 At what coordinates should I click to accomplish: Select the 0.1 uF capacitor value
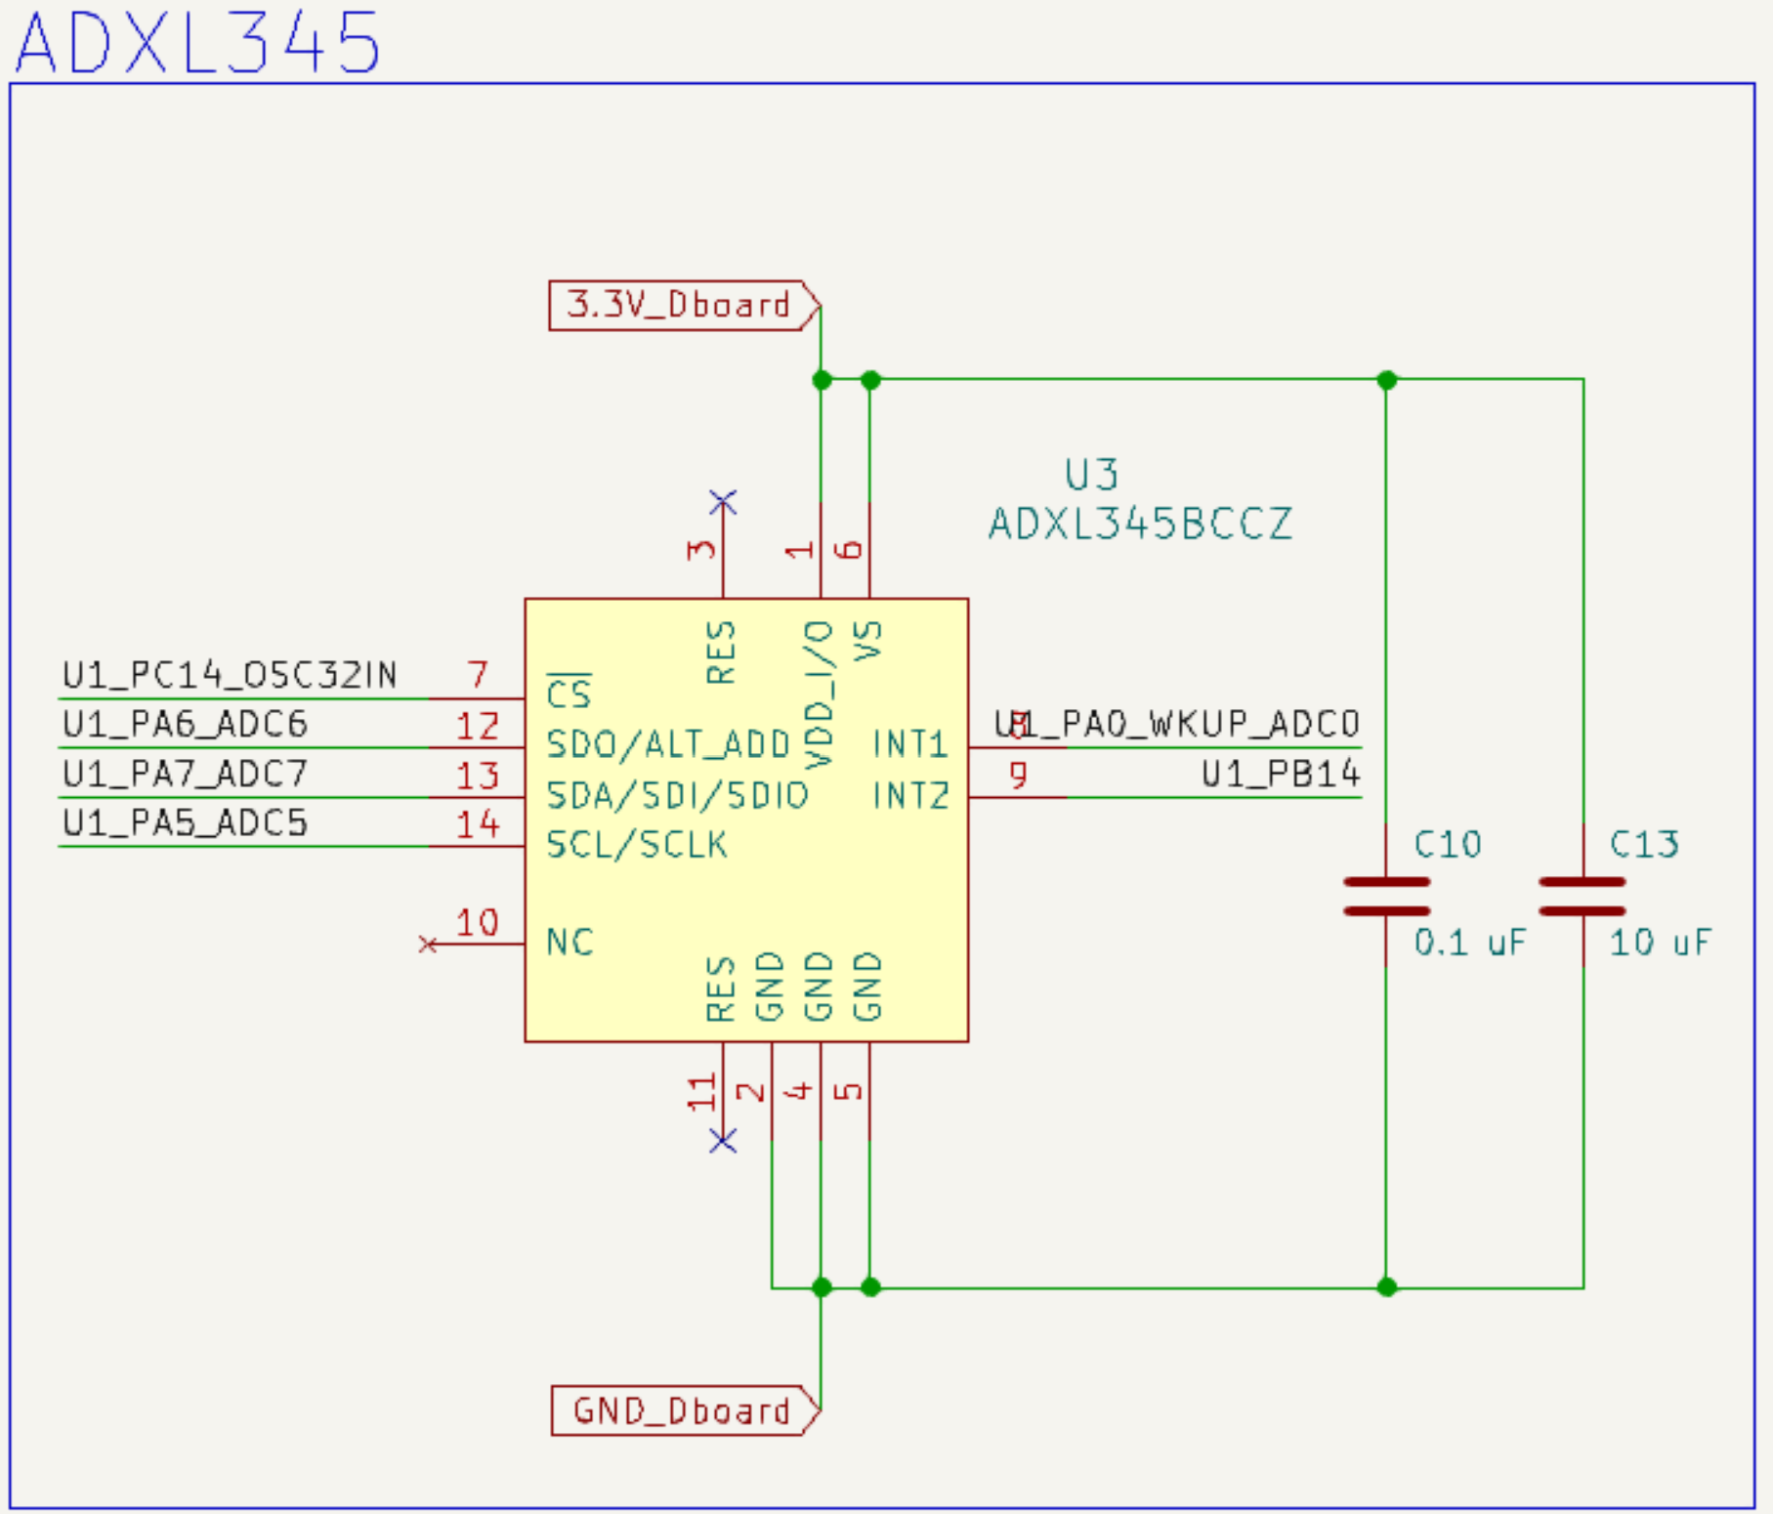(1469, 943)
